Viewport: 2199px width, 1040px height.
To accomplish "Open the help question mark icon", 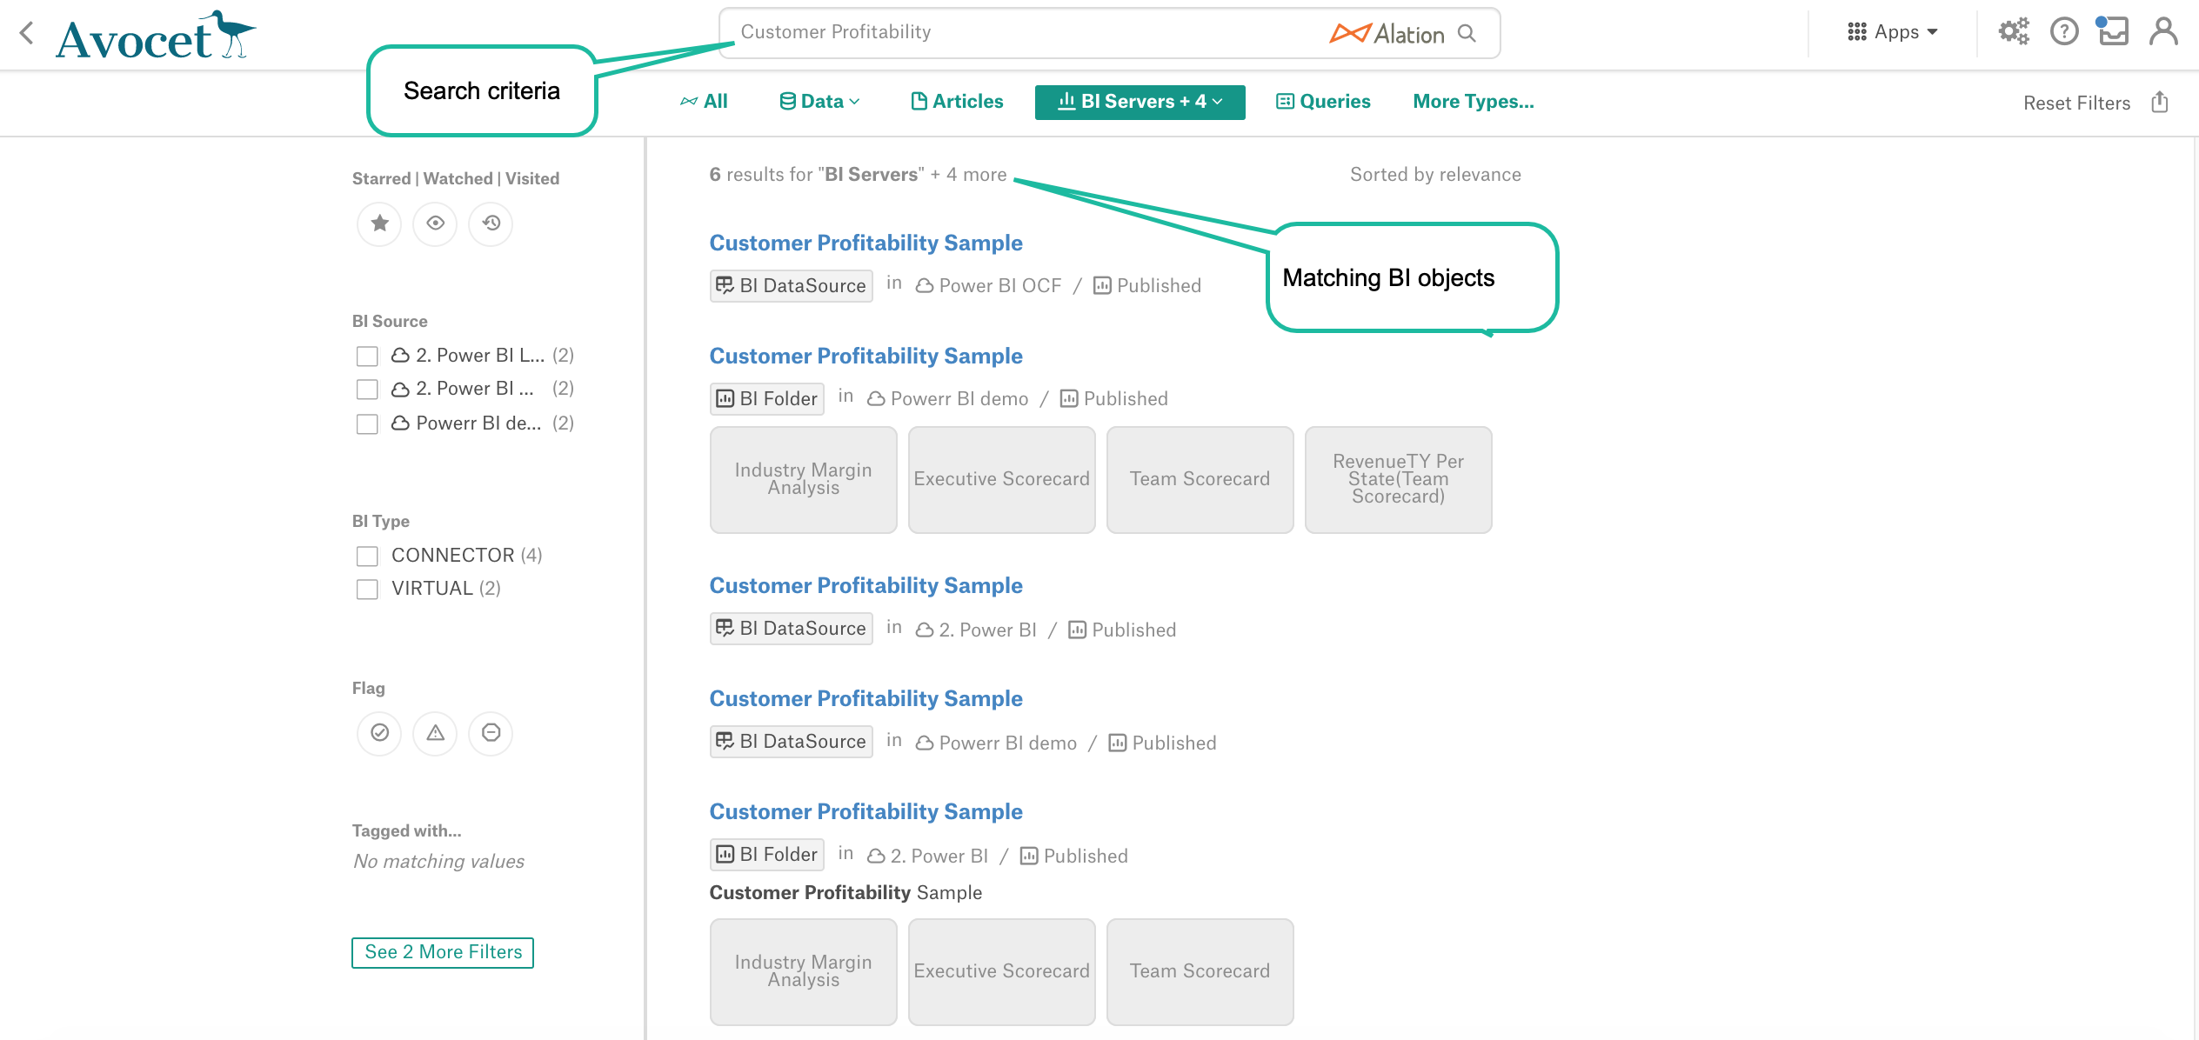I will (2063, 32).
